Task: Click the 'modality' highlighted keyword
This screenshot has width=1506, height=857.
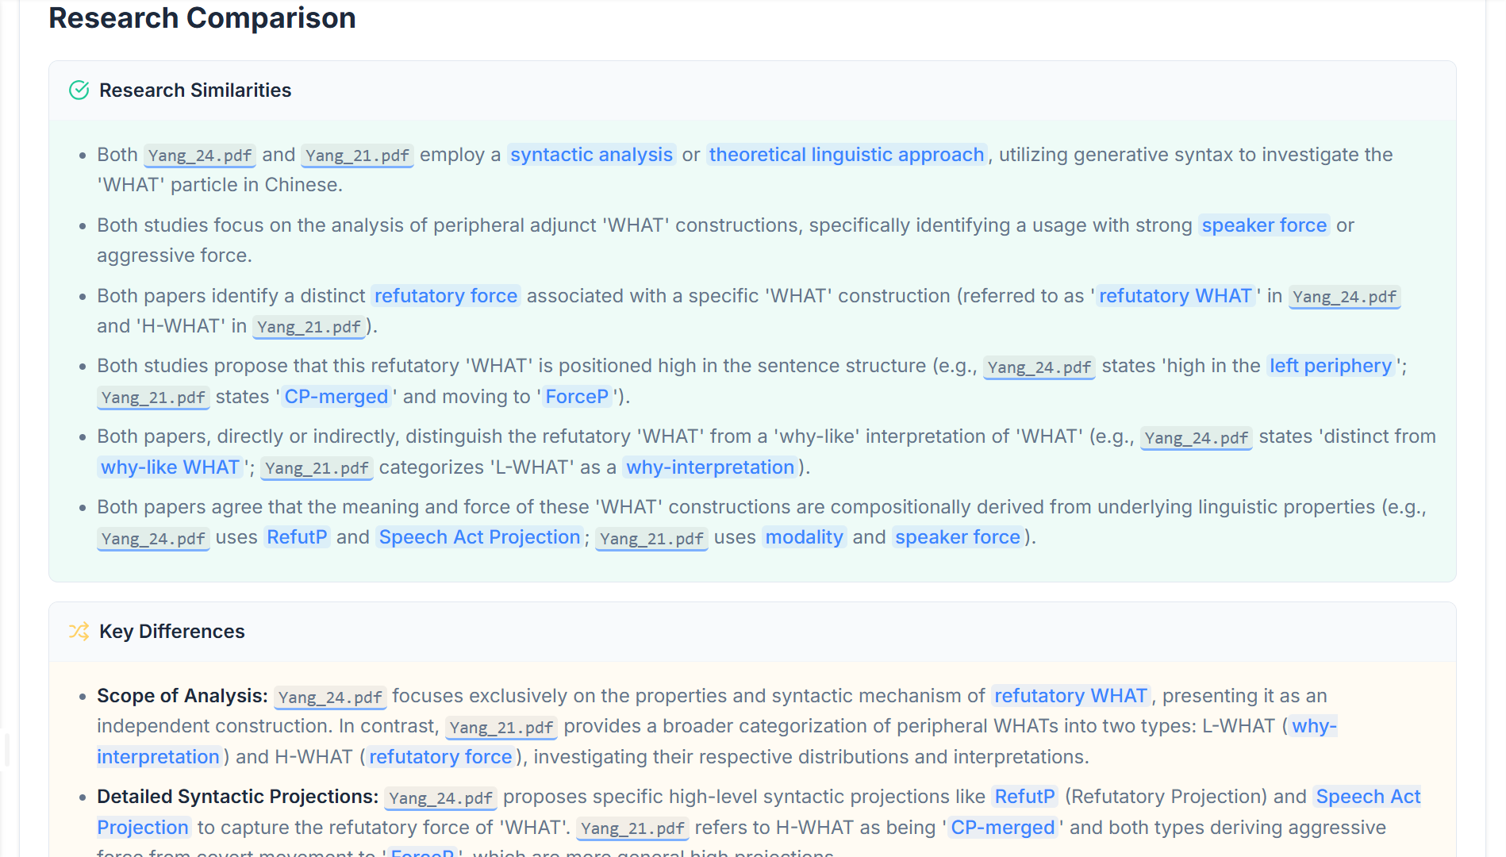Action: pos(803,537)
